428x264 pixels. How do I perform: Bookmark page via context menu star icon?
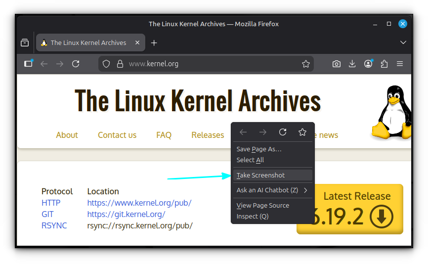[302, 132]
